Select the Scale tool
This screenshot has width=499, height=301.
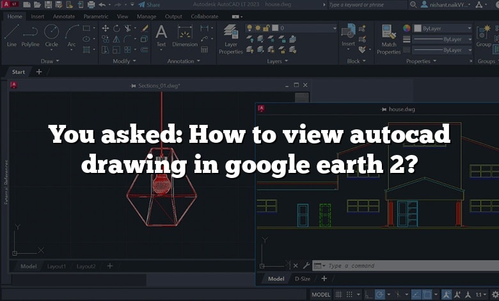(116, 50)
